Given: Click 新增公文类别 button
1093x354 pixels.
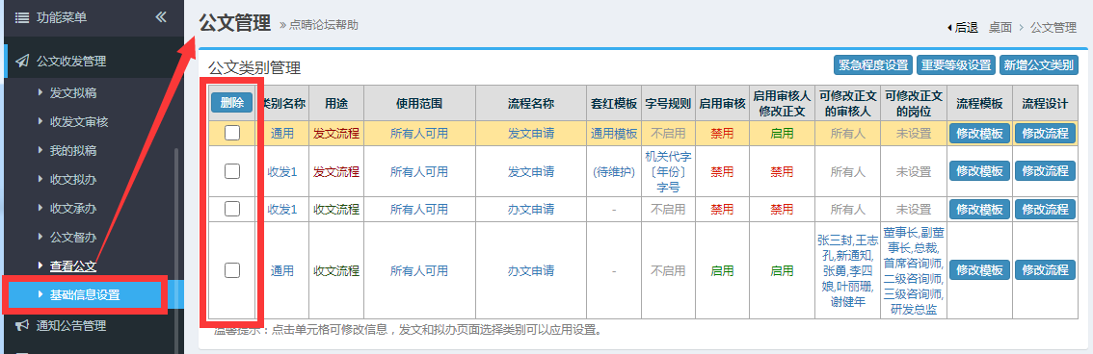Looking at the screenshot, I should point(1039,65).
